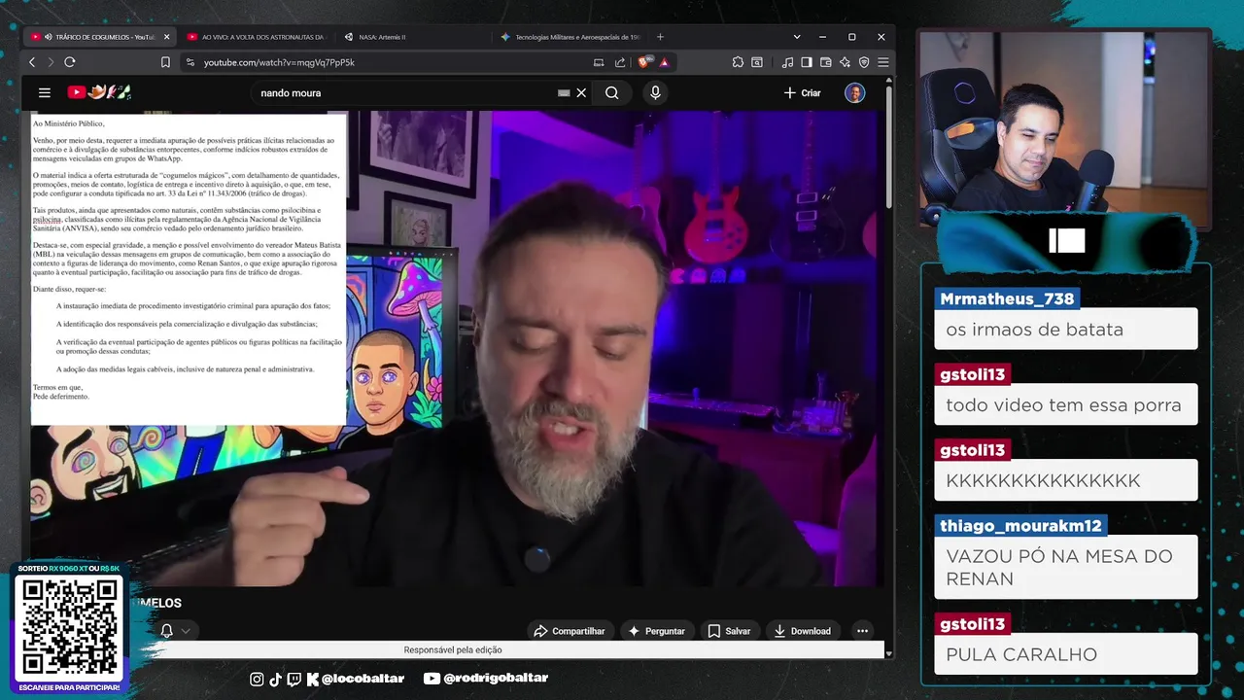The width and height of the screenshot is (1244, 700).
Task: Click the scrollbar down arrow
Action: tap(888, 653)
